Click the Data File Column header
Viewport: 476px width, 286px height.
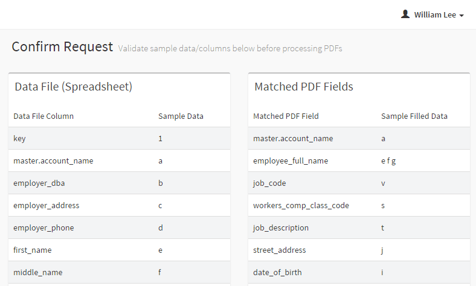point(43,116)
